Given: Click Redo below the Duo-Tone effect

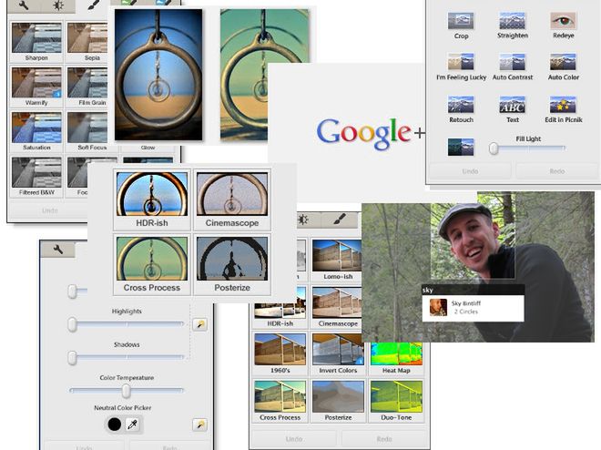Looking at the screenshot, I should [x=384, y=438].
